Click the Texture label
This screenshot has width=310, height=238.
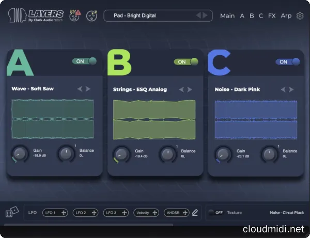pos(234,213)
